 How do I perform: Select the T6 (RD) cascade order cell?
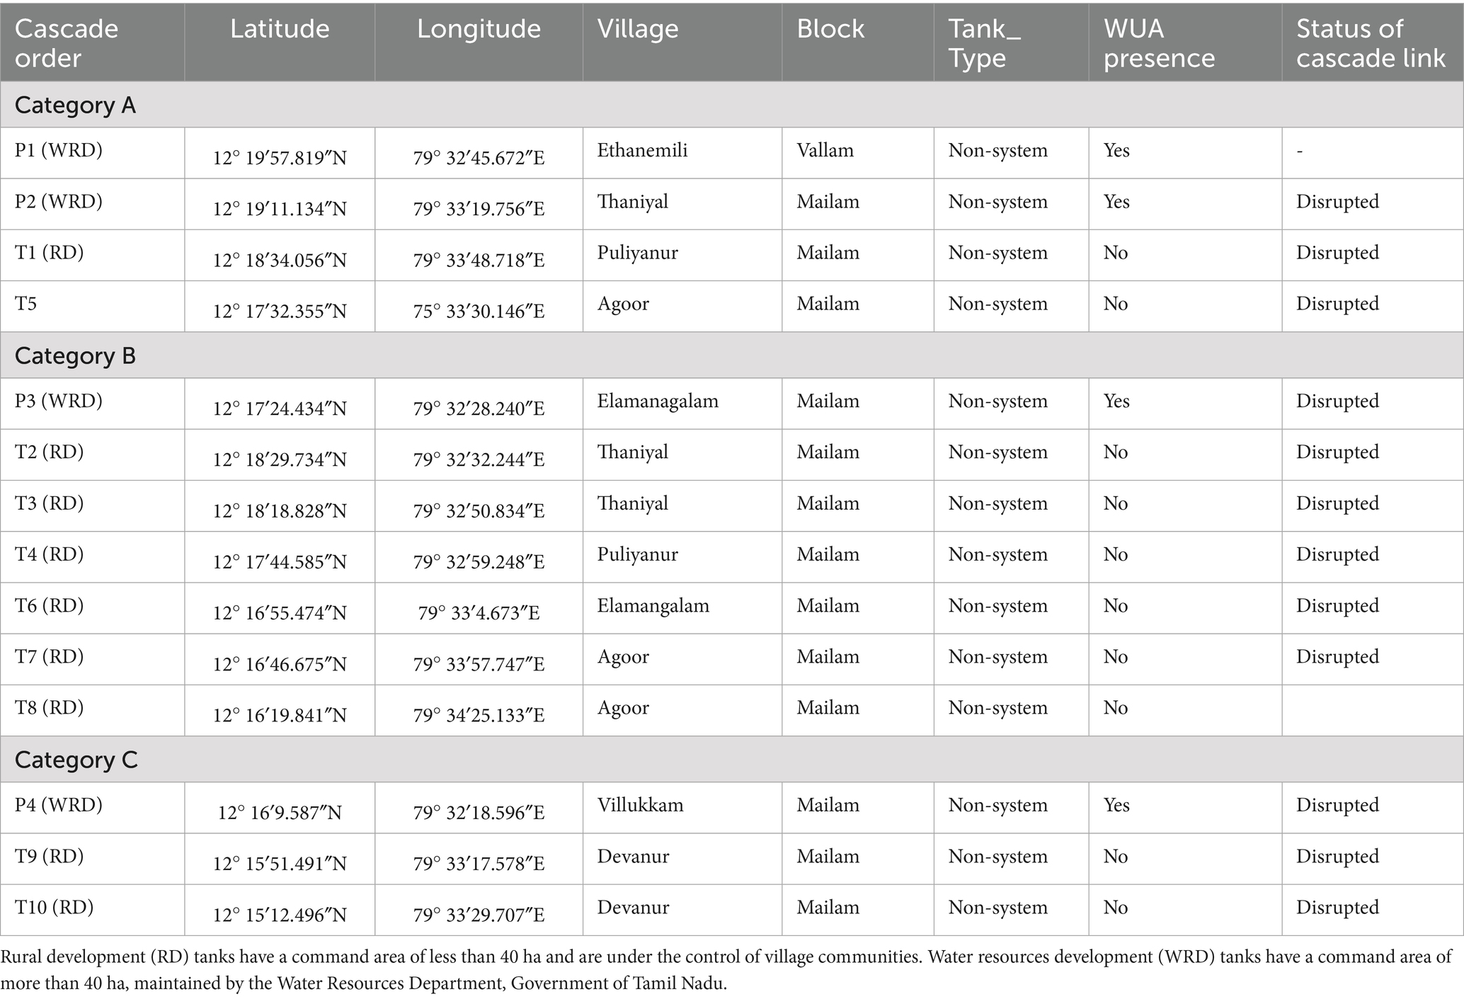(x=50, y=605)
